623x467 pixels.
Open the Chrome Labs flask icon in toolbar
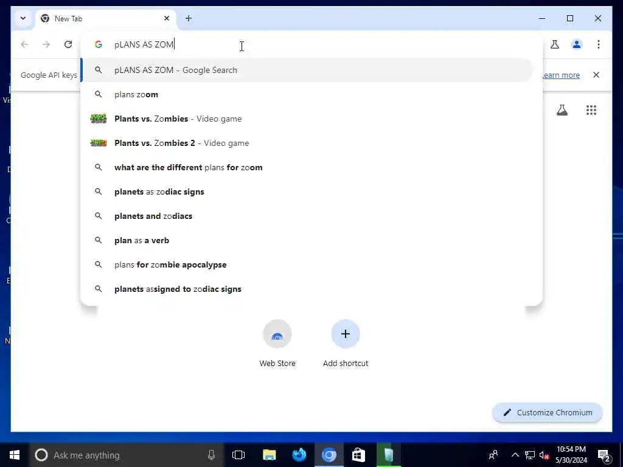(555, 44)
